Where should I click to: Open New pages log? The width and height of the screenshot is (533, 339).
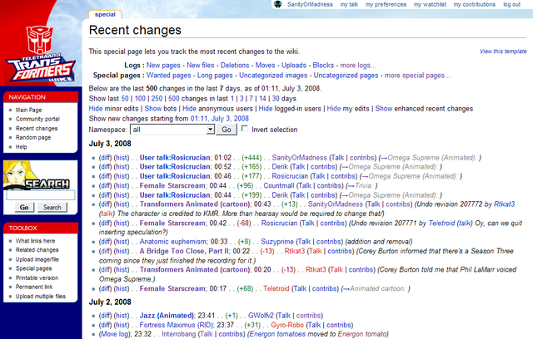pos(163,65)
